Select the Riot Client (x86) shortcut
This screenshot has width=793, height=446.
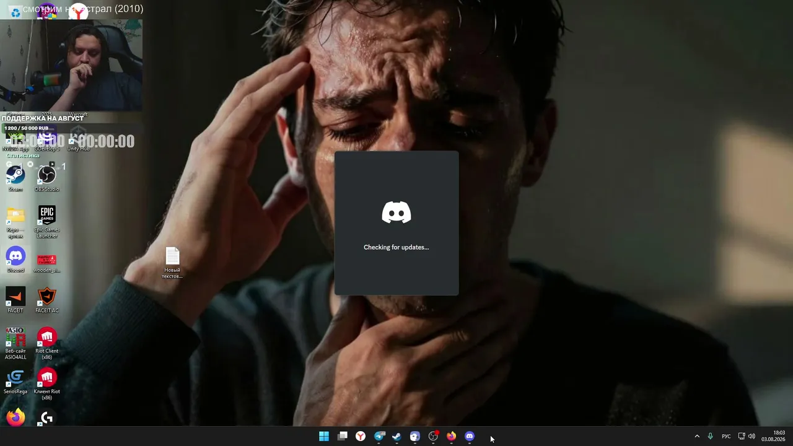pos(47,343)
